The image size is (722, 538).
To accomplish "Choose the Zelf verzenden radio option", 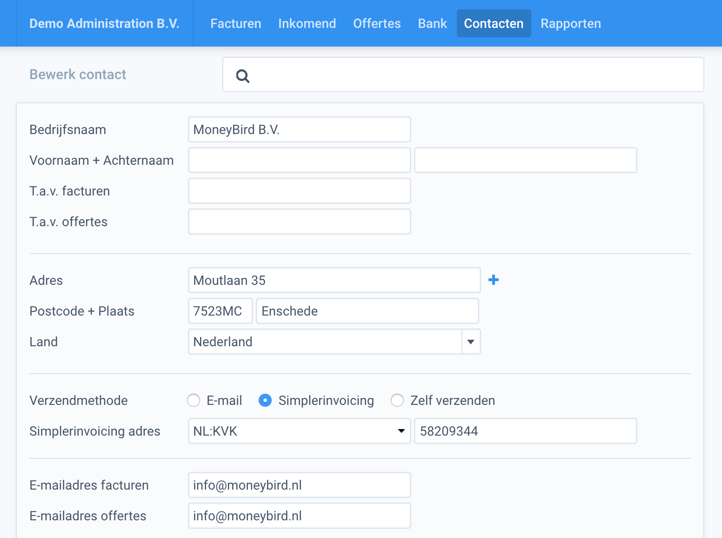I will [397, 400].
